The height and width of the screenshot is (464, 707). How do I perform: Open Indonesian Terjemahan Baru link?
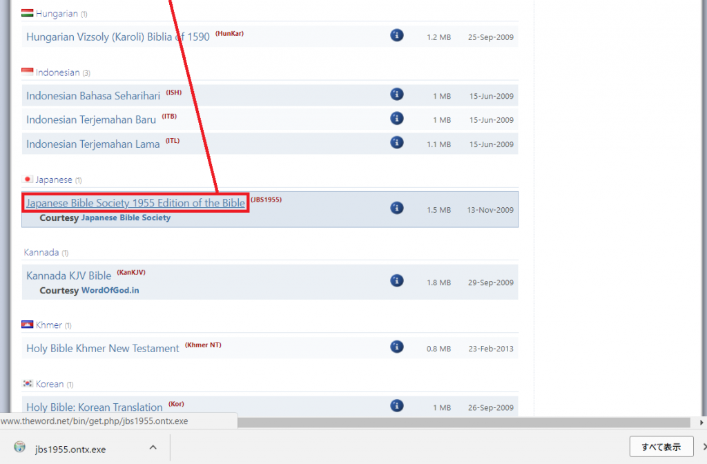pyautogui.click(x=91, y=120)
